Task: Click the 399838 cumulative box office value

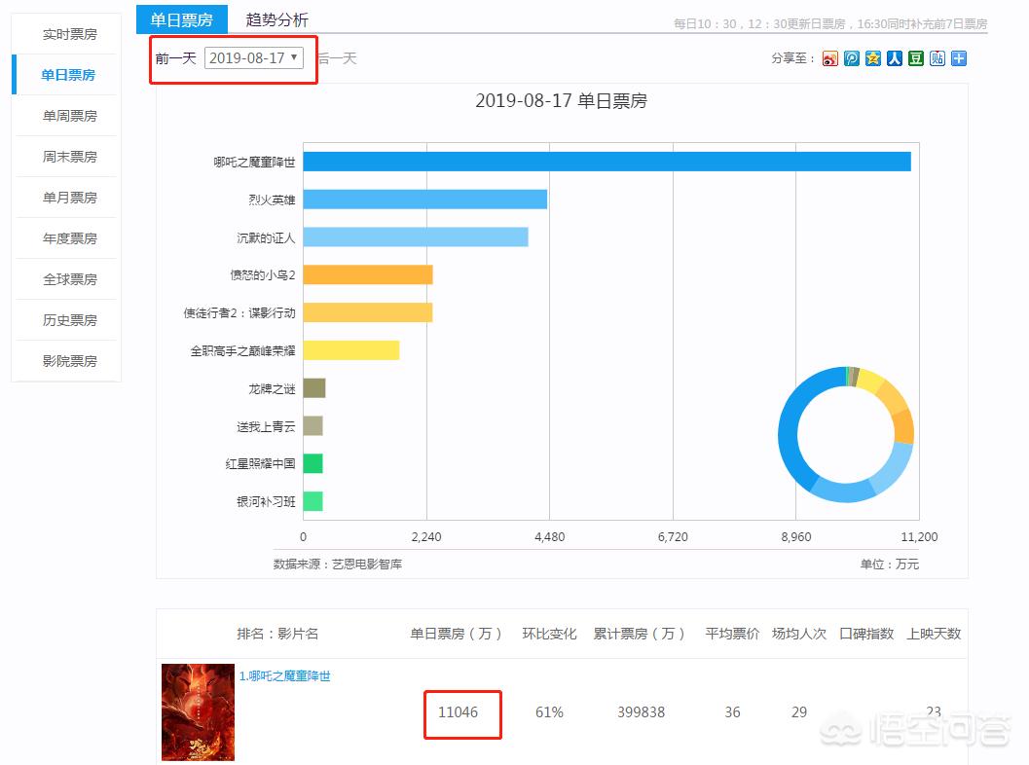Action: [642, 711]
